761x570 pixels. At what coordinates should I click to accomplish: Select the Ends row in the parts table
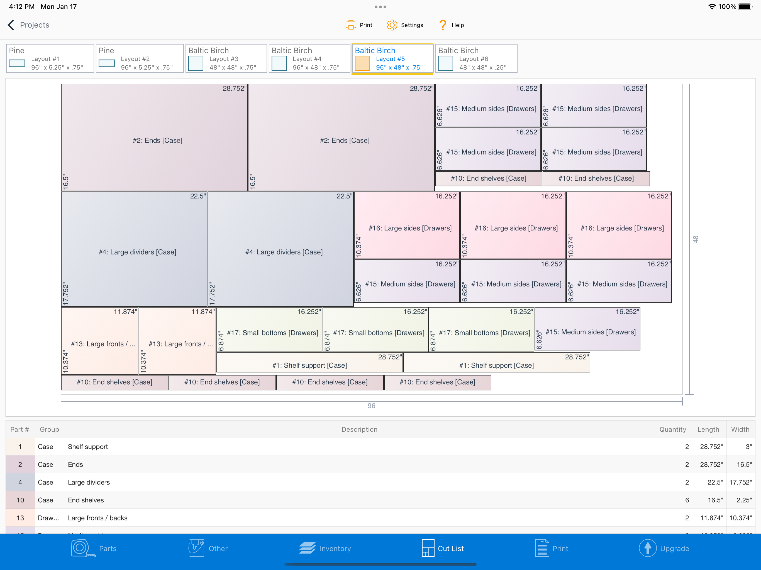click(x=380, y=465)
